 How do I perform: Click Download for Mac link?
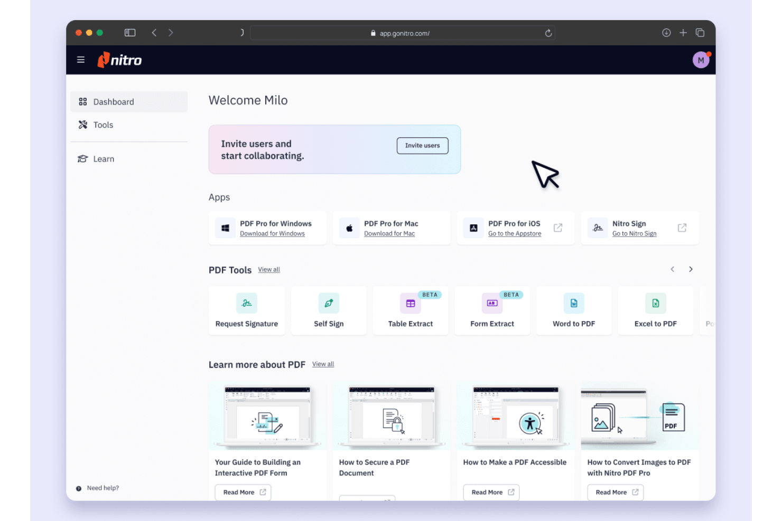[389, 234]
